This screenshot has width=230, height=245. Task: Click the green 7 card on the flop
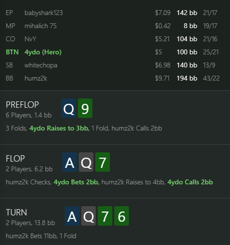[103, 162]
